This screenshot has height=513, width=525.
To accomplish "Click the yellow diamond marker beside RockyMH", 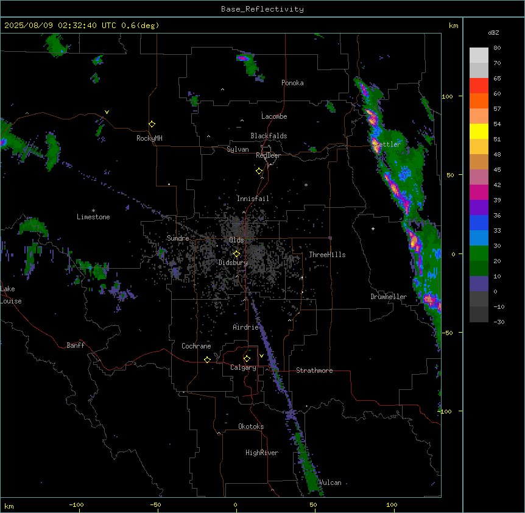I will pyautogui.click(x=152, y=124).
